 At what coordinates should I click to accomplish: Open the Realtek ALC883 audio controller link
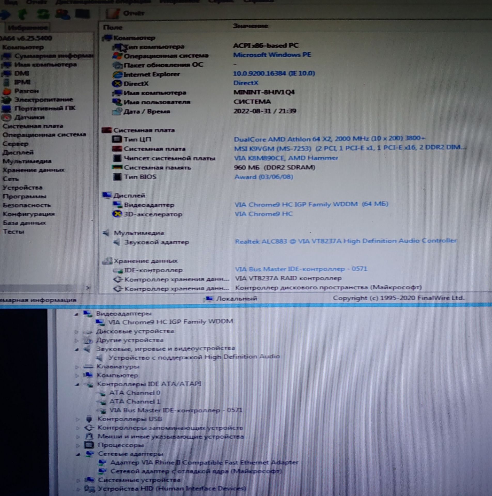coord(346,241)
